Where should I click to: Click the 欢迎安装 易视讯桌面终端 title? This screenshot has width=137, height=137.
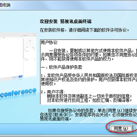(65, 21)
